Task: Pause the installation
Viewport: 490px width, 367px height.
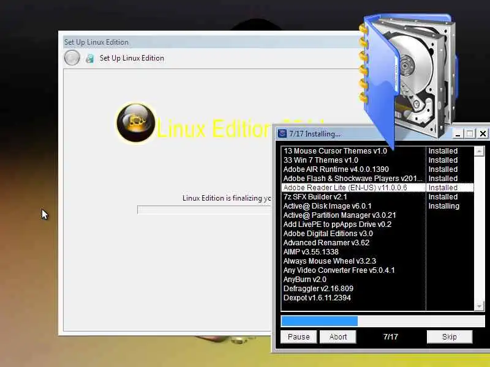Action: click(298, 337)
